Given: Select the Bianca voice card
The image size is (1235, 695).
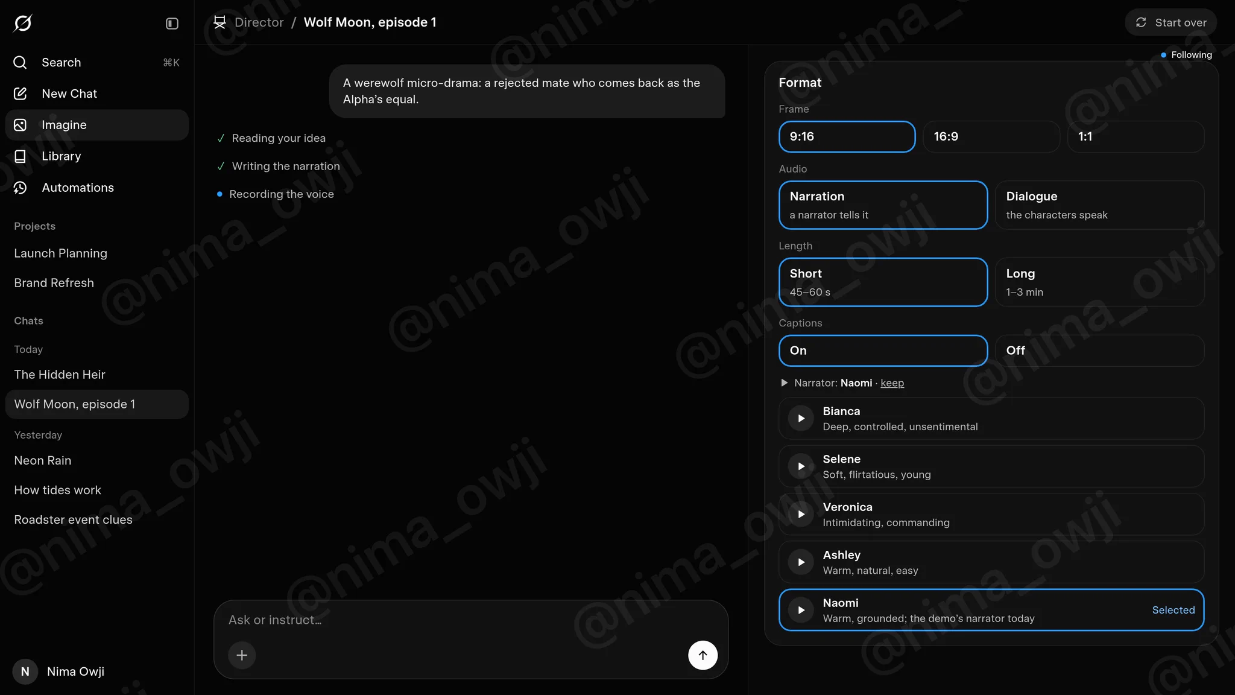Looking at the screenshot, I should pyautogui.click(x=991, y=418).
